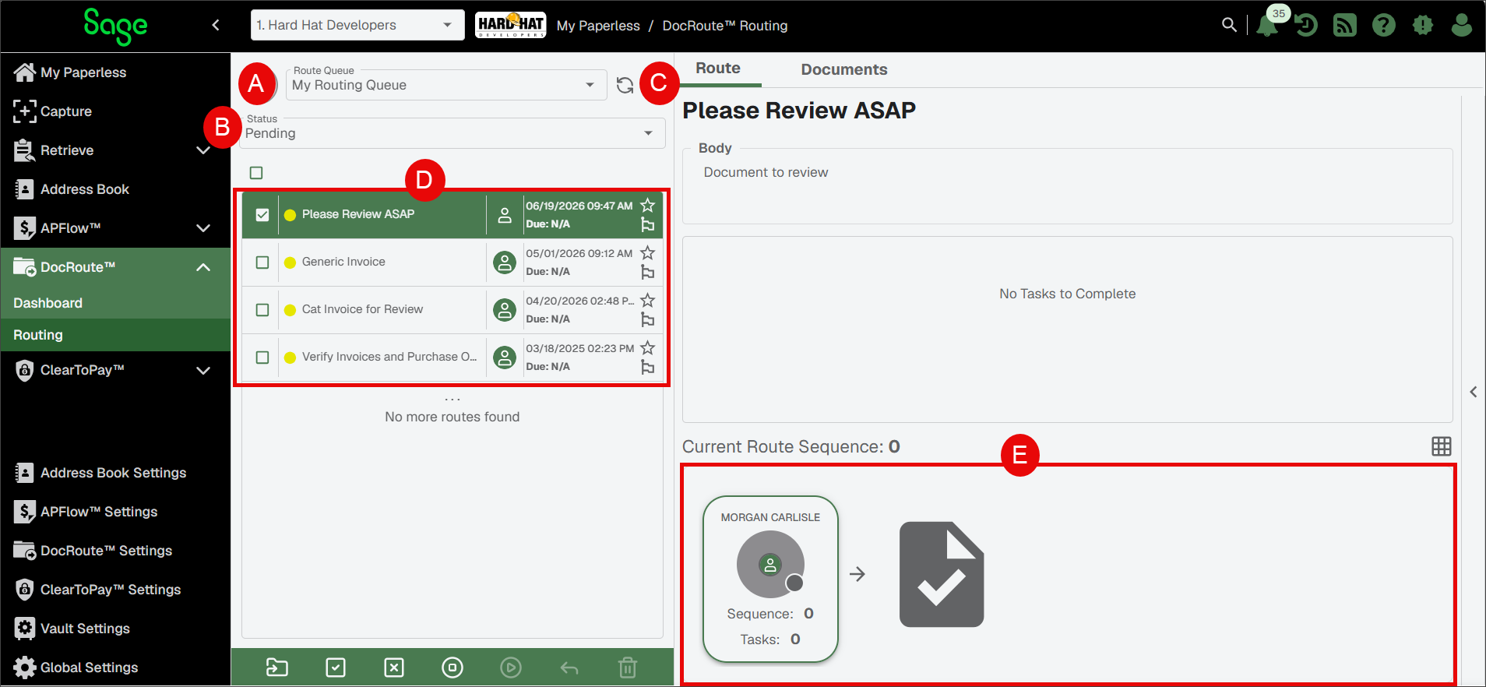Open Address Book in sidebar
The height and width of the screenshot is (687, 1486).
coord(115,189)
